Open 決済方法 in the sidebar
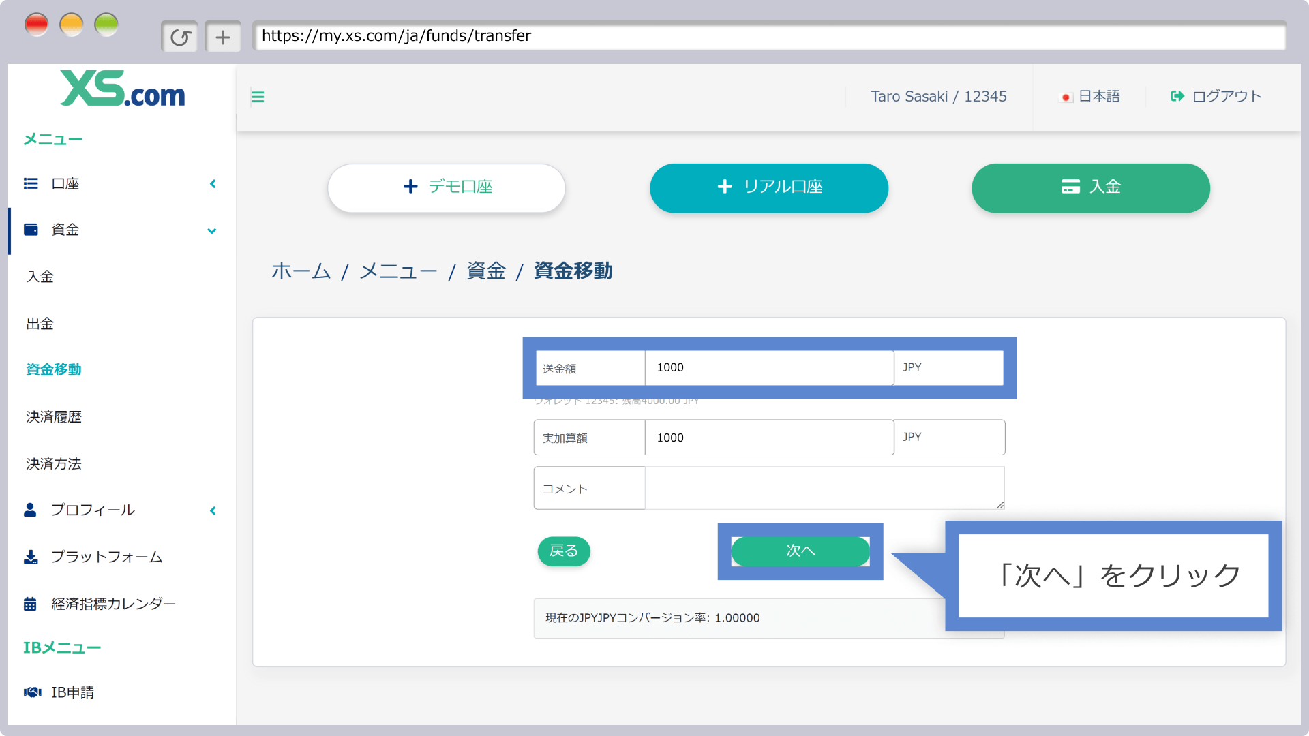This screenshot has width=1309, height=736. point(54,463)
